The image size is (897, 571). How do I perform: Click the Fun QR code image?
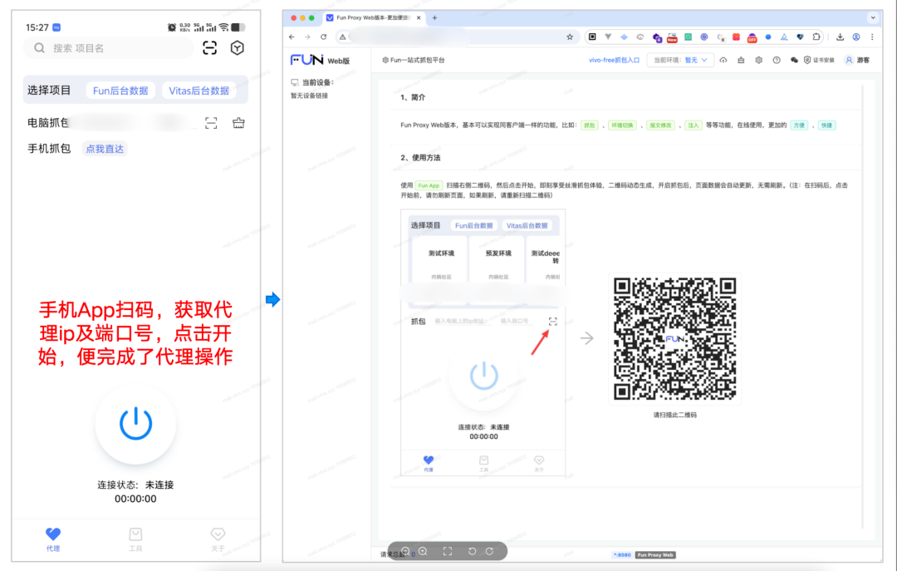[674, 338]
